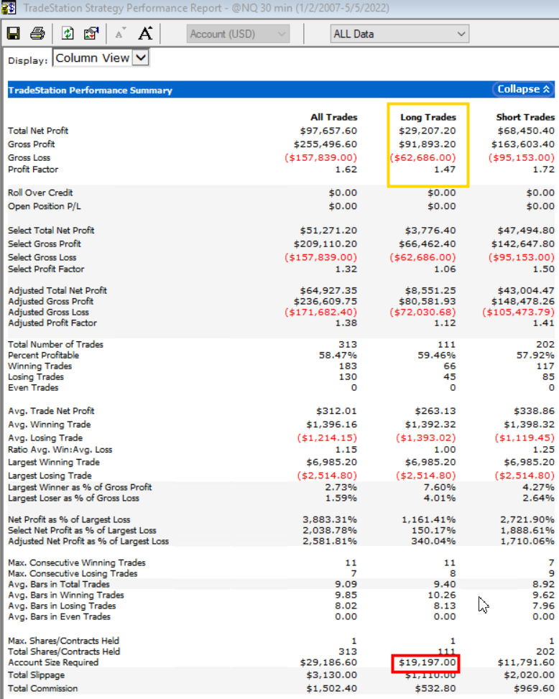The image size is (559, 699).
Task: Click the Short Trades column header
Action: coord(525,117)
